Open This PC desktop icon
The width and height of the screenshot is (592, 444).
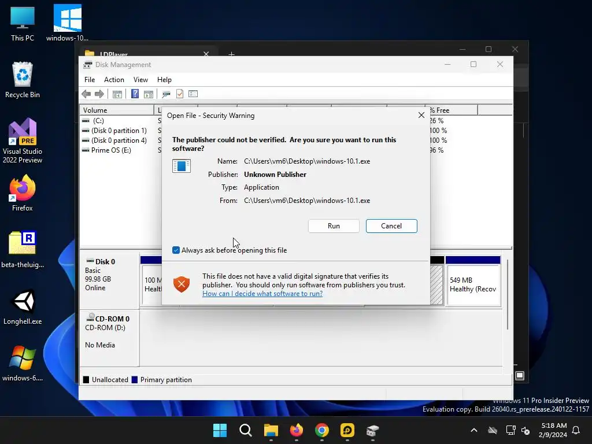(23, 24)
